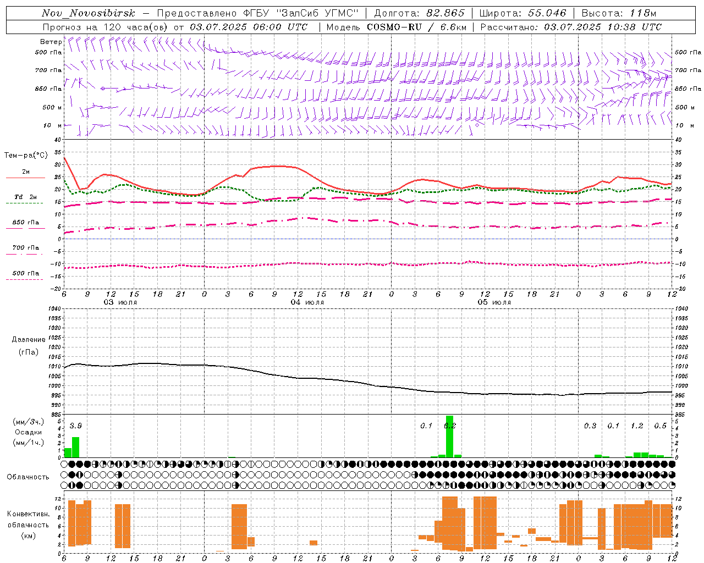Image resolution: width=704 pixels, height=563 pixels.
Task: Click the Давление pressure panel label
Action: (x=29, y=340)
